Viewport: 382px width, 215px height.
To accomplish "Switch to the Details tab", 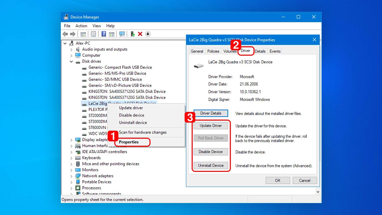I will coord(260,51).
